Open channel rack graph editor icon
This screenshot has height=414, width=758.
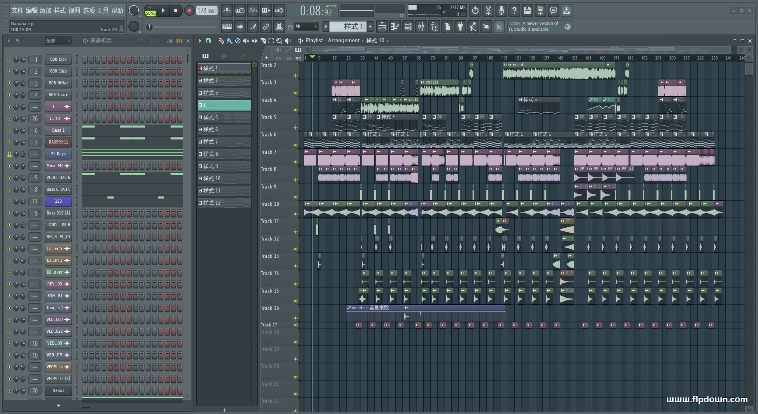pos(170,41)
